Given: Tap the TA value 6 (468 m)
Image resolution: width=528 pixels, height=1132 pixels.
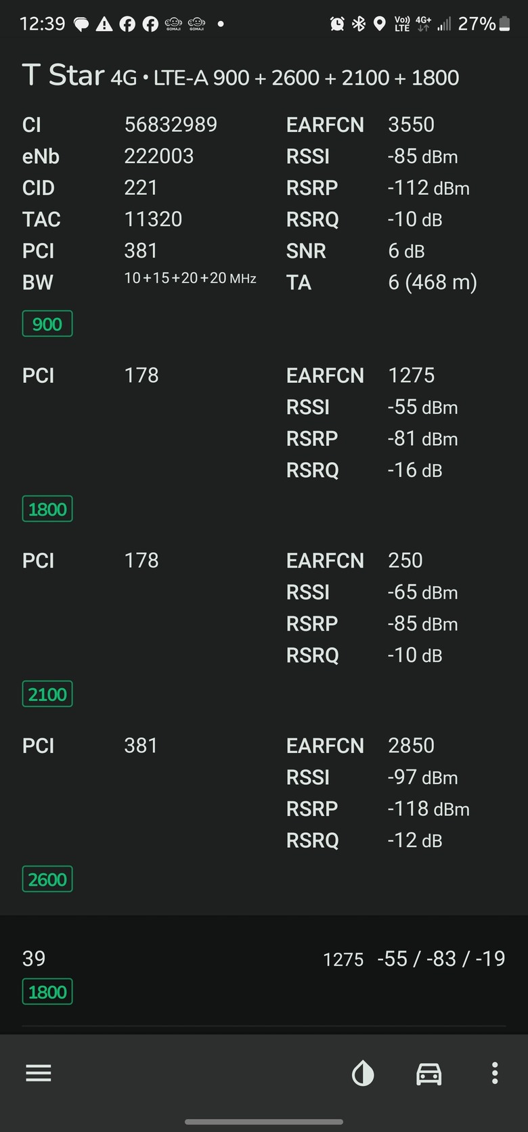Looking at the screenshot, I should [433, 282].
